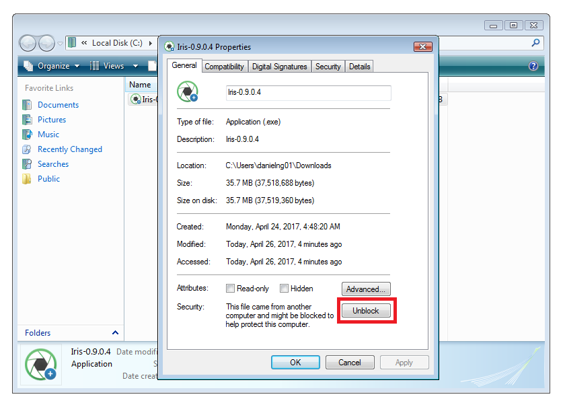Open Pictures favorite link
The image size is (563, 407).
pyautogui.click(x=52, y=120)
